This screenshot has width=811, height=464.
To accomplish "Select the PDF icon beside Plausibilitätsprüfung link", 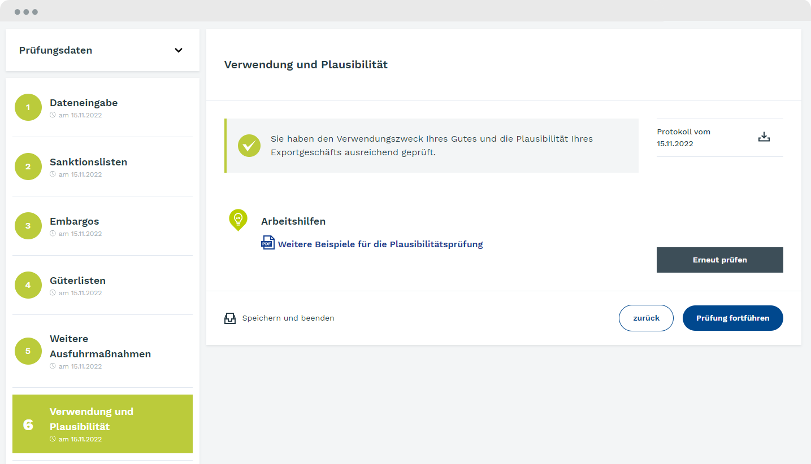I will point(267,242).
